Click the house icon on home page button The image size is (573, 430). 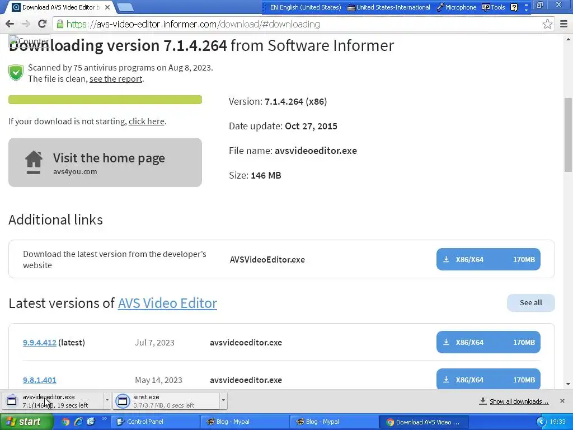(34, 162)
